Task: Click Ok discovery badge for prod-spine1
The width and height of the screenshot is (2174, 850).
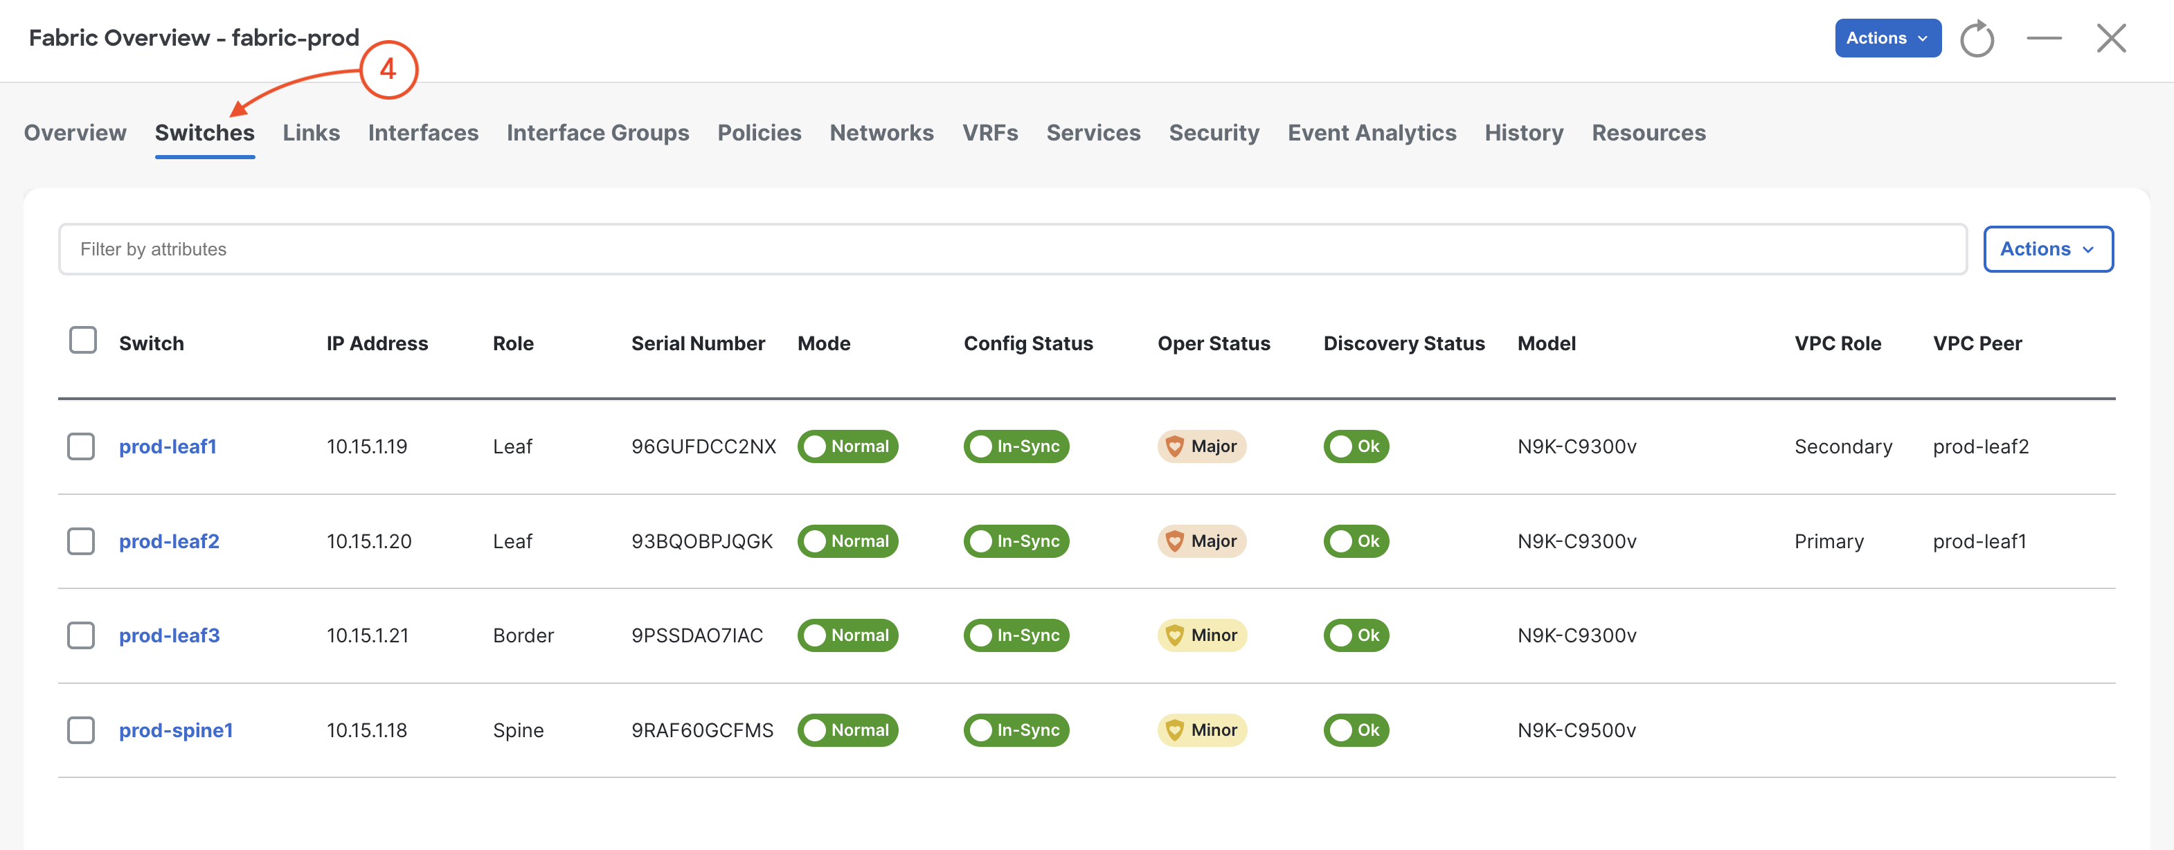Action: (1356, 730)
